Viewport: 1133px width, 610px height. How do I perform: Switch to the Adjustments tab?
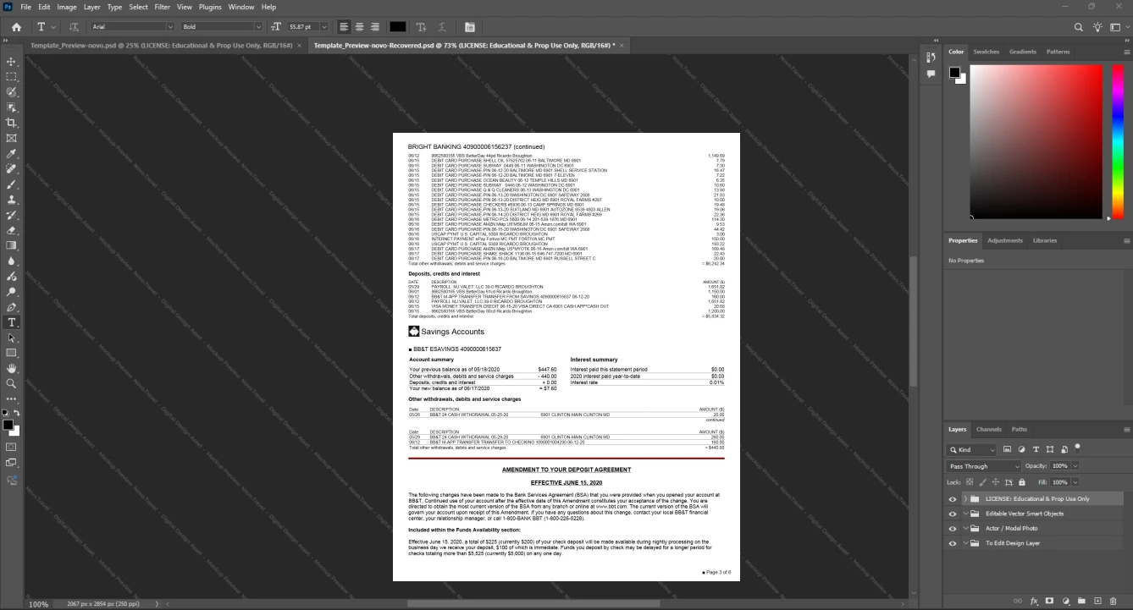coord(1005,240)
